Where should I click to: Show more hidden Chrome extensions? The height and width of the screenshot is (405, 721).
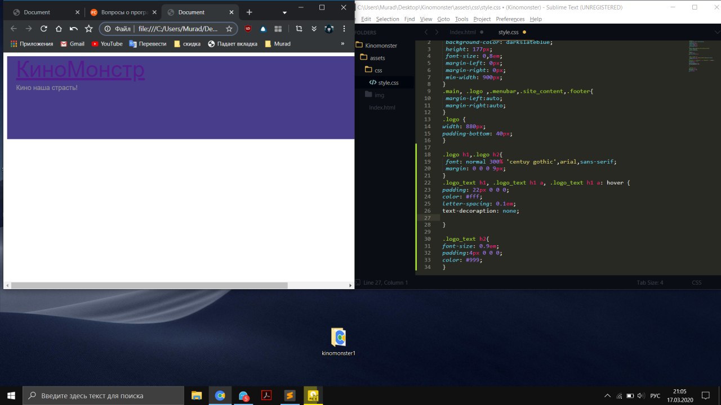[314, 29]
